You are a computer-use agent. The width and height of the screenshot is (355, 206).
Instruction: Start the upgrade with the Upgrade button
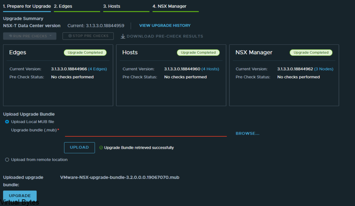pos(20,195)
